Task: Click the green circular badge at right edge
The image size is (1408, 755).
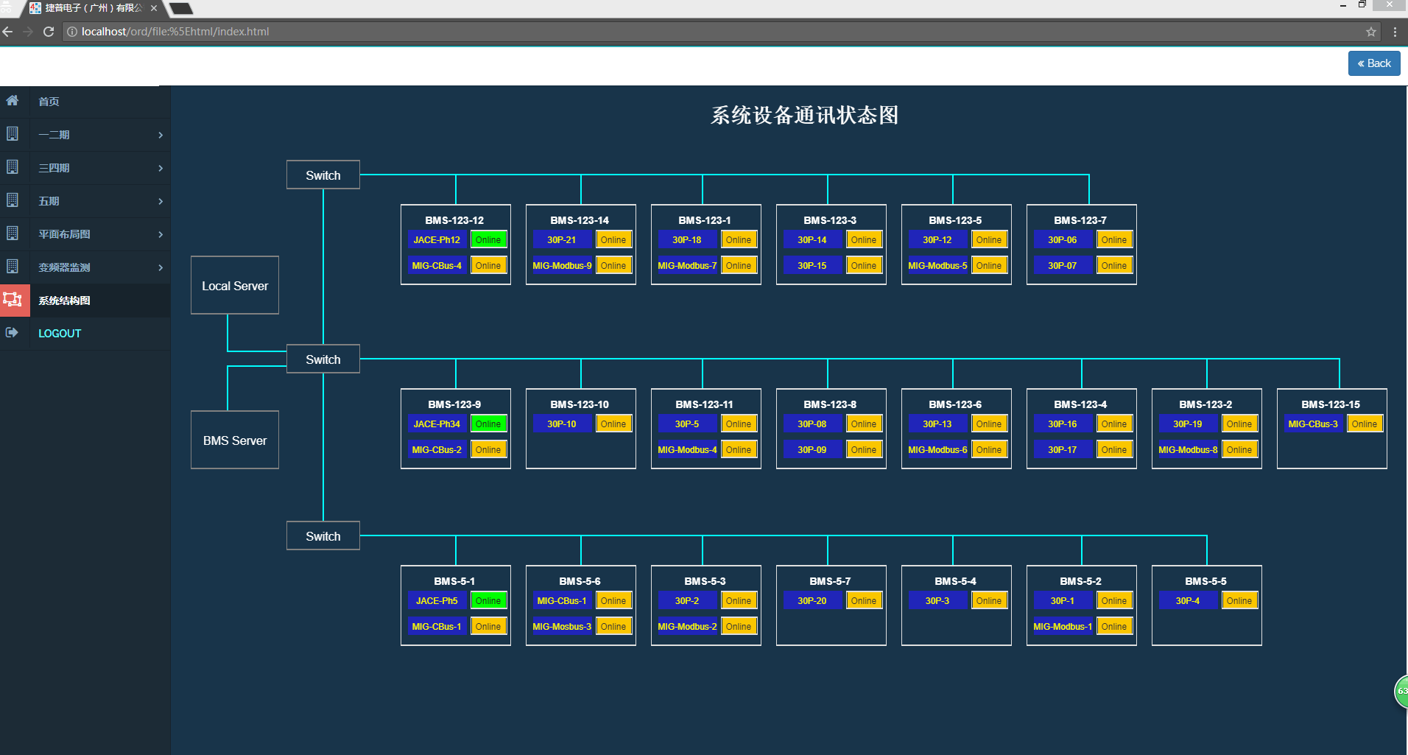Action: pos(1401,691)
